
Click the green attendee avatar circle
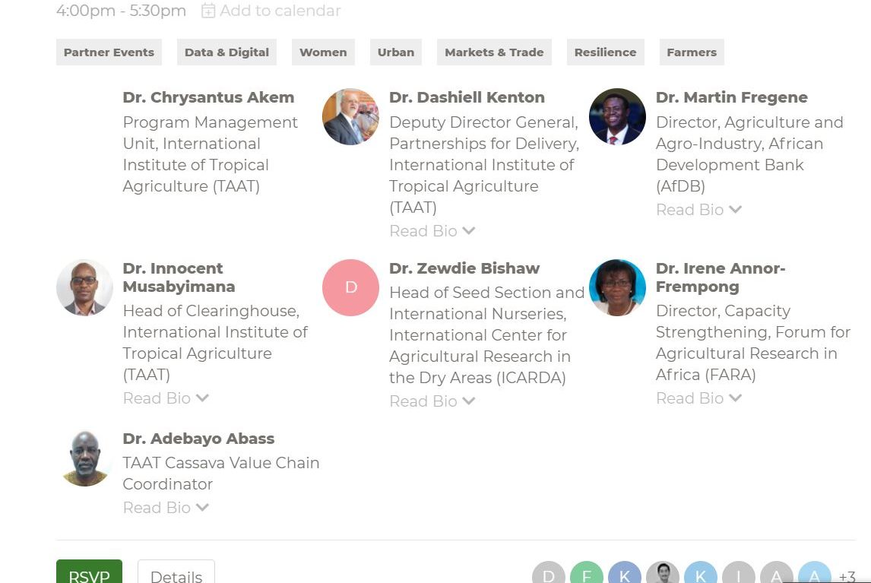coord(586,575)
